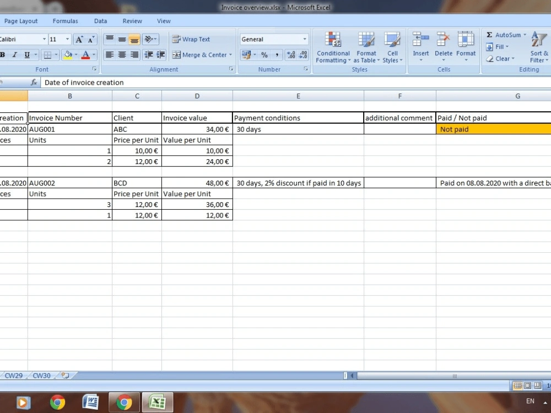Image resolution: width=551 pixels, height=413 pixels.
Task: Apply Percent Style
Action: point(264,55)
